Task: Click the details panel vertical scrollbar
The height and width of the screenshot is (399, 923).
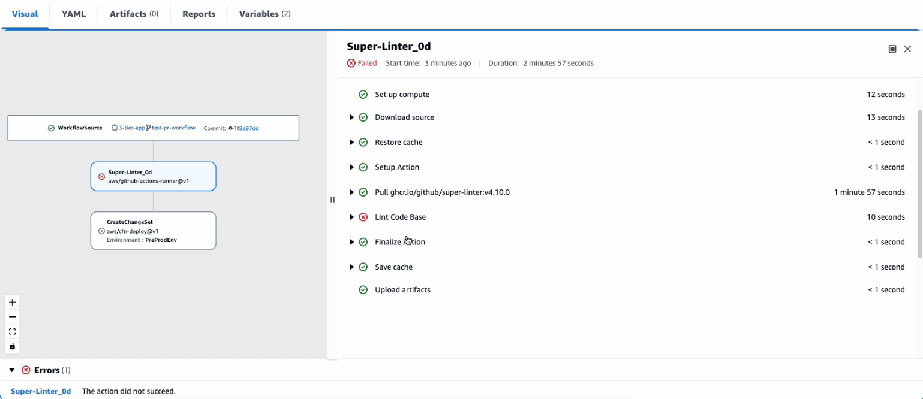Action: coord(919,184)
